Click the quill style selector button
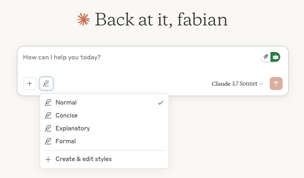The width and height of the screenshot is (304, 178). tap(46, 84)
